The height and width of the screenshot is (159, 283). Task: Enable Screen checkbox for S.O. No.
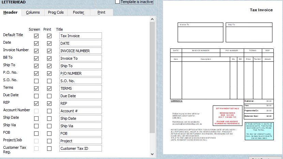pos(36,81)
